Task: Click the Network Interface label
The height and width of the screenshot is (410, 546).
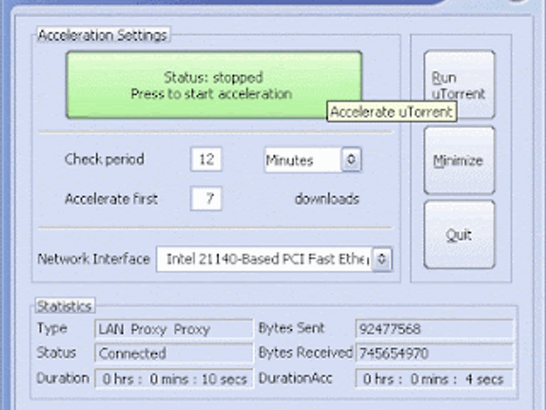Action: [x=93, y=259]
